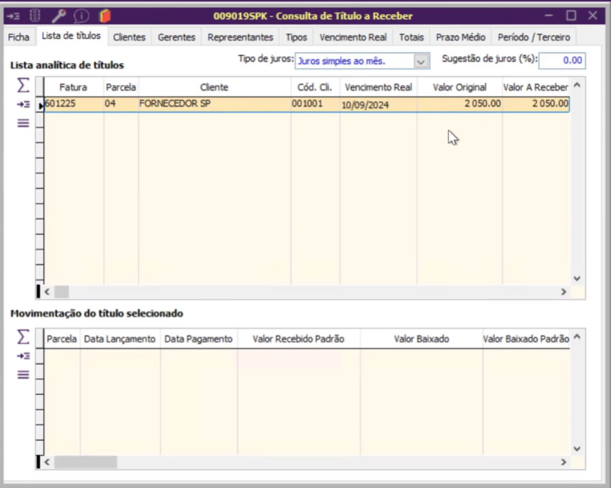Open the Prazo Médio tab
611x488 pixels.
coord(461,37)
